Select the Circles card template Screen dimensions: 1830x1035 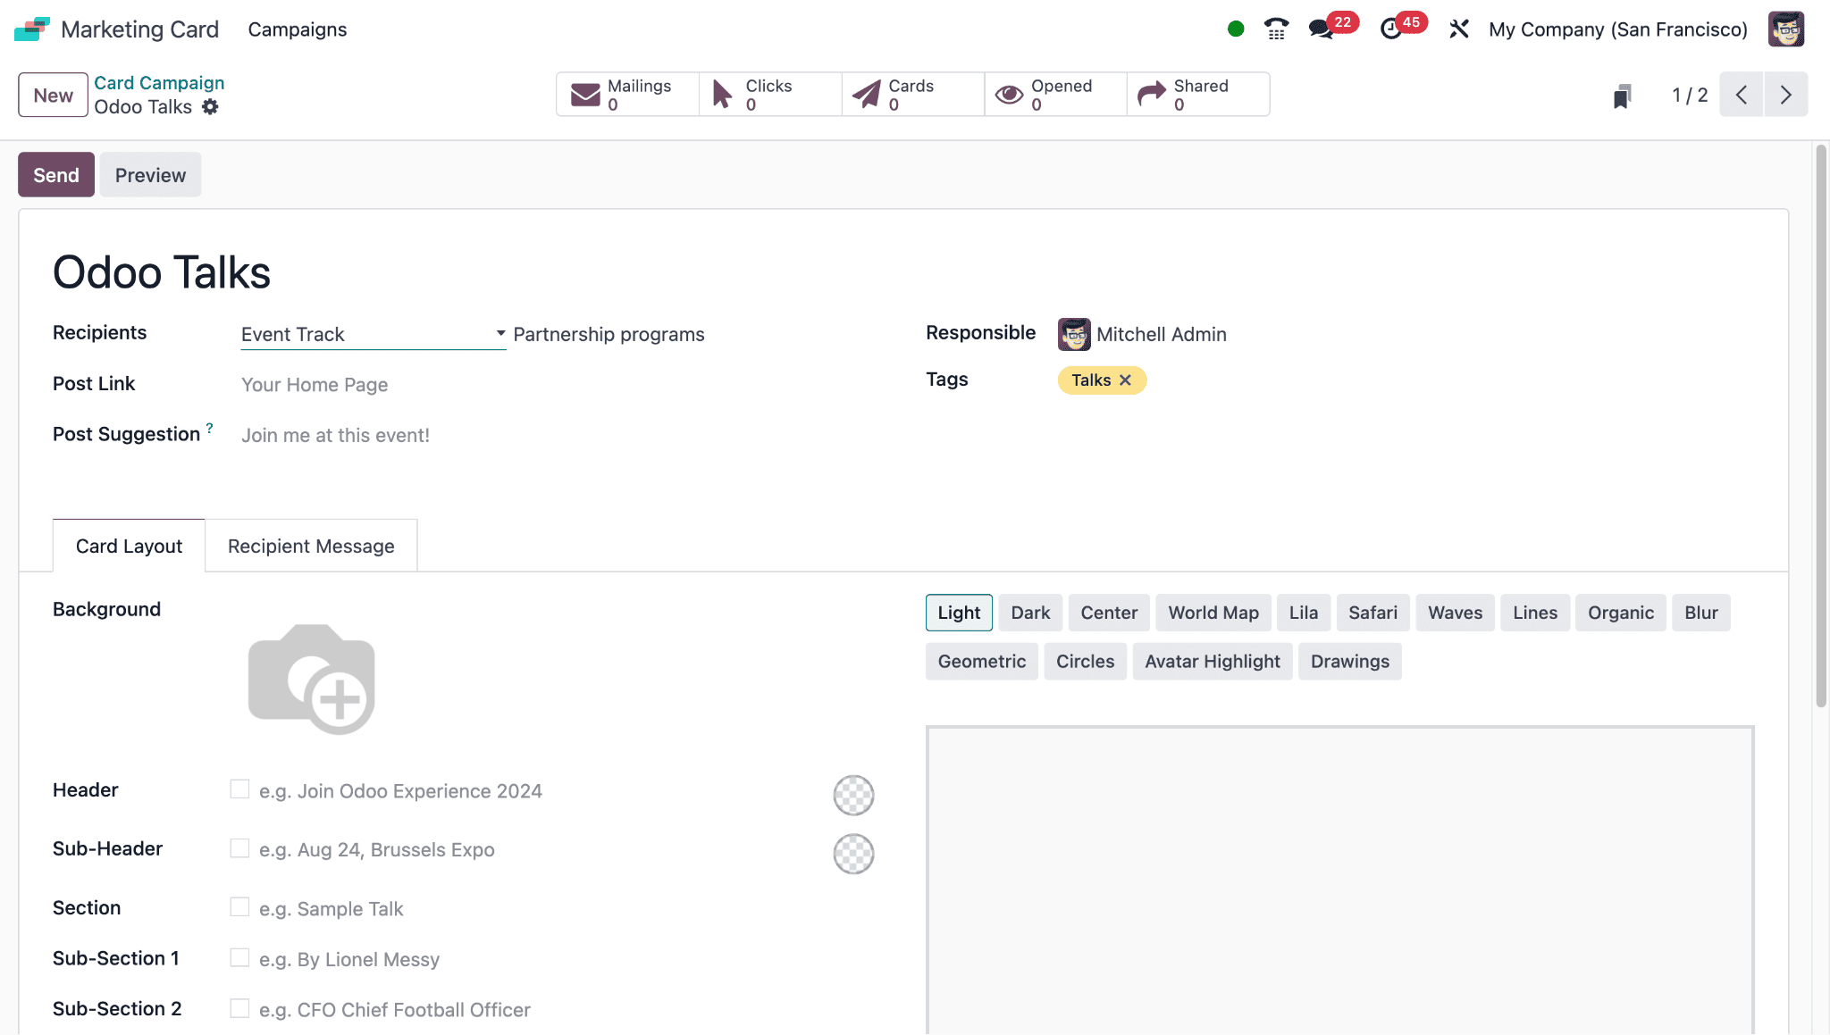tap(1085, 662)
